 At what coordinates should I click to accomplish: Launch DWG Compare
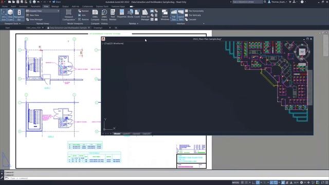95,15
